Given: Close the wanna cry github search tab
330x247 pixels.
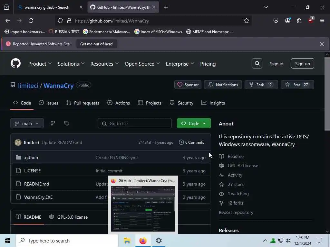Looking at the screenshot, I should pos(81,7).
